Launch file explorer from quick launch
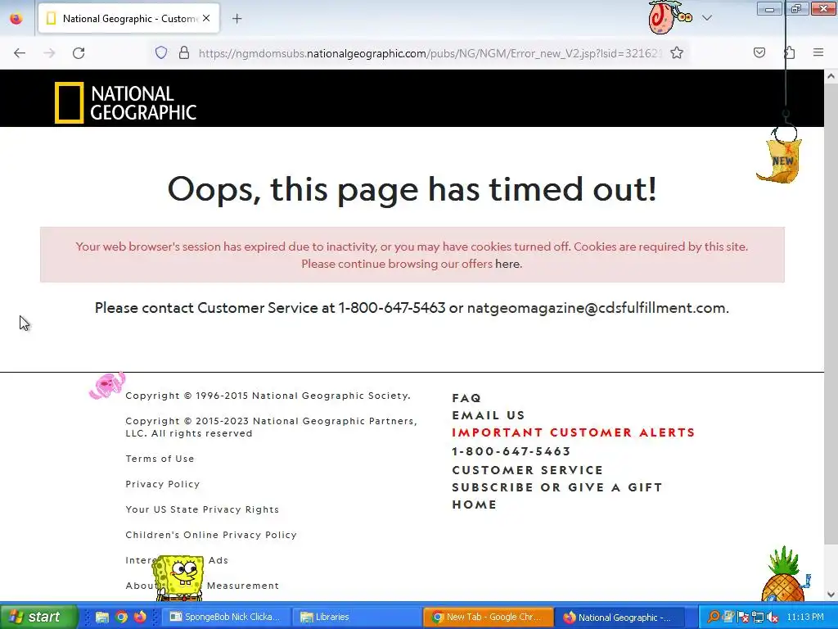838x629 pixels. (101, 617)
